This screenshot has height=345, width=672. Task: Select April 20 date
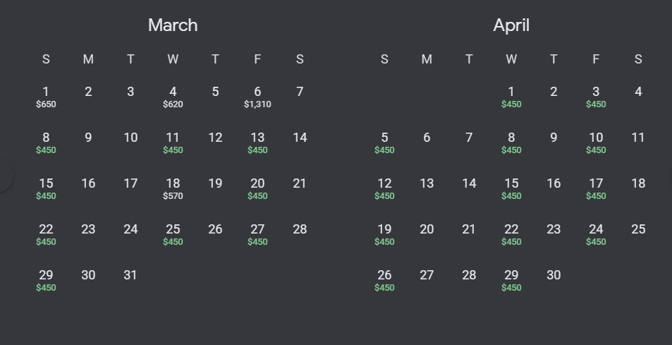tap(427, 229)
